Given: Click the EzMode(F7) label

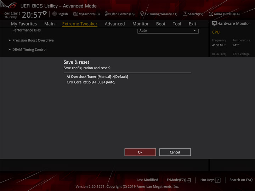Looking at the screenshot, I should click(176, 180).
